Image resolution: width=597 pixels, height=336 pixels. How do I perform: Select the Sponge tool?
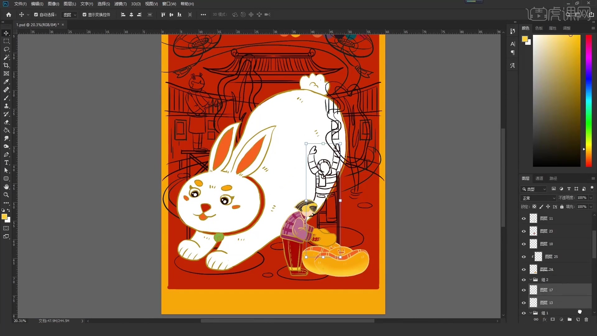[x=6, y=146]
